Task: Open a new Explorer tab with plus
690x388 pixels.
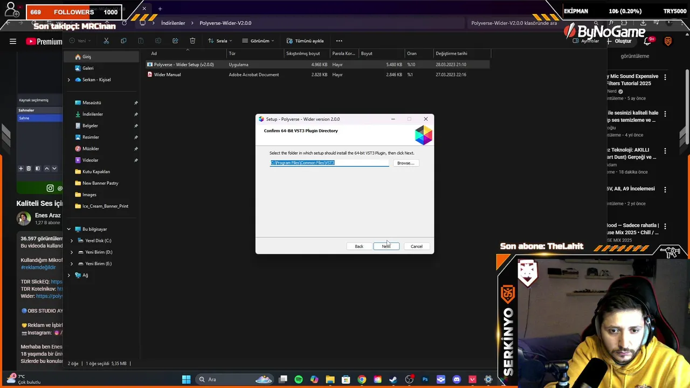Action: 160,9
